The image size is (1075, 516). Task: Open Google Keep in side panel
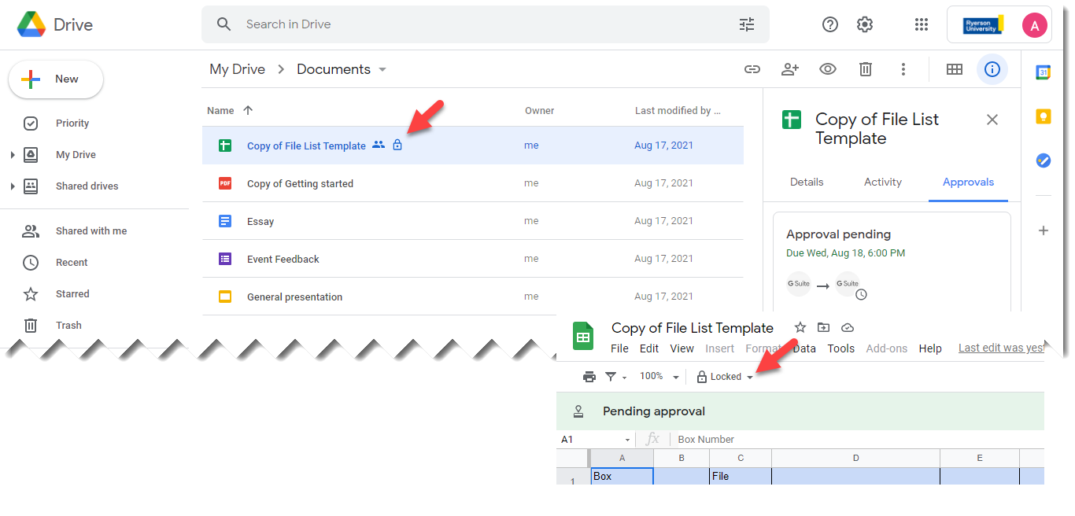pyautogui.click(x=1043, y=116)
